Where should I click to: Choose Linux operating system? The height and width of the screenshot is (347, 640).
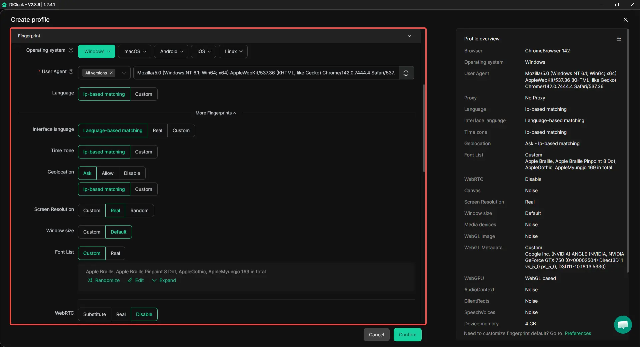pyautogui.click(x=233, y=52)
